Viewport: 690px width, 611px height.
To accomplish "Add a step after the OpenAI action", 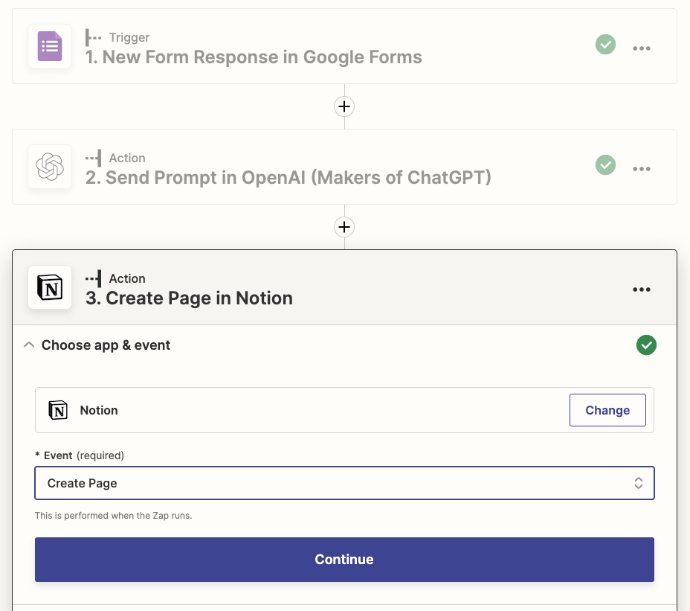I will (x=344, y=227).
